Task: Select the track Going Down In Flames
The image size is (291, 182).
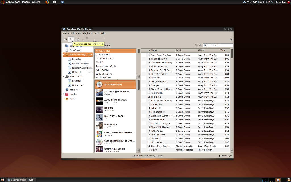Action: (185, 89)
